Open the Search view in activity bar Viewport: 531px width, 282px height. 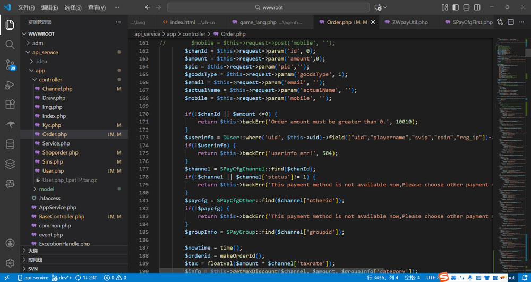click(10, 45)
